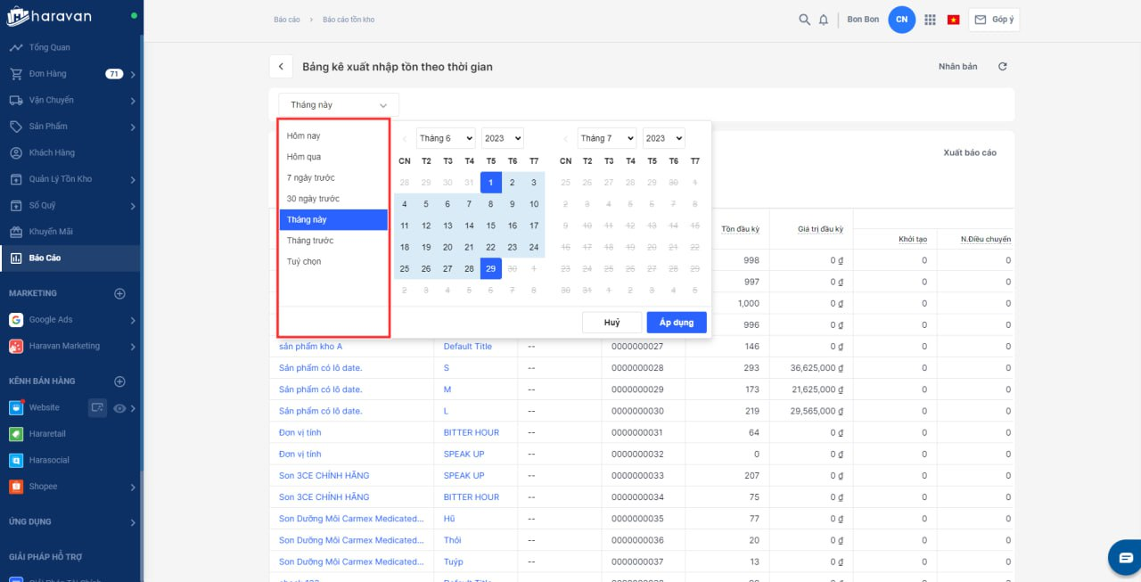The height and width of the screenshot is (582, 1141).
Task: Click the Áp dụng button
Action: [x=677, y=323]
